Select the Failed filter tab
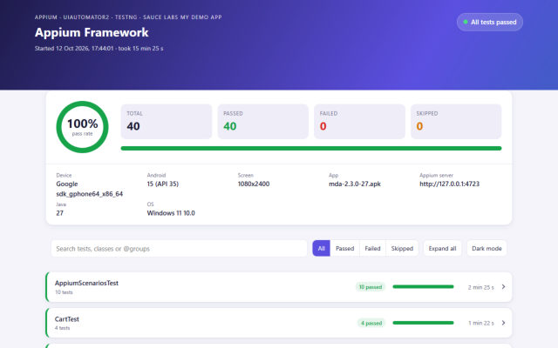This screenshot has height=348, width=558. (x=372, y=249)
